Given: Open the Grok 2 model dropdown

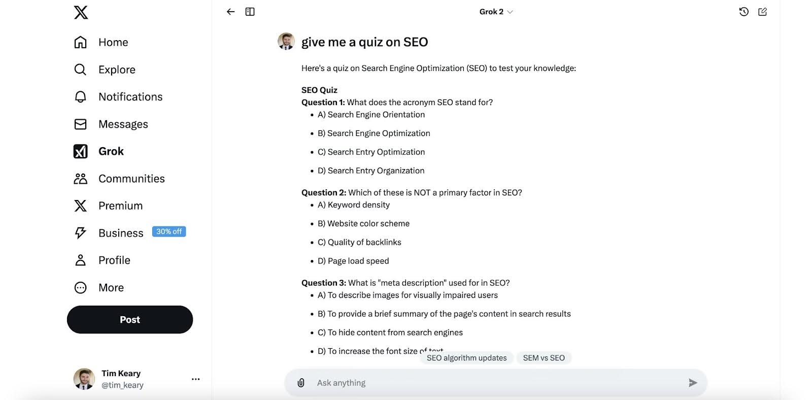Looking at the screenshot, I should (496, 12).
